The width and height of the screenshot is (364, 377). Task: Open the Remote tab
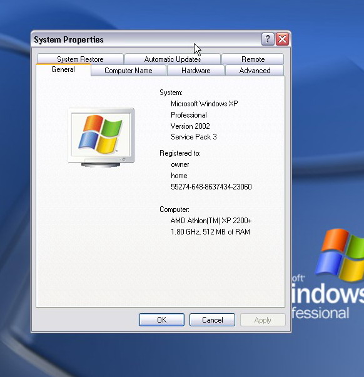click(x=253, y=59)
